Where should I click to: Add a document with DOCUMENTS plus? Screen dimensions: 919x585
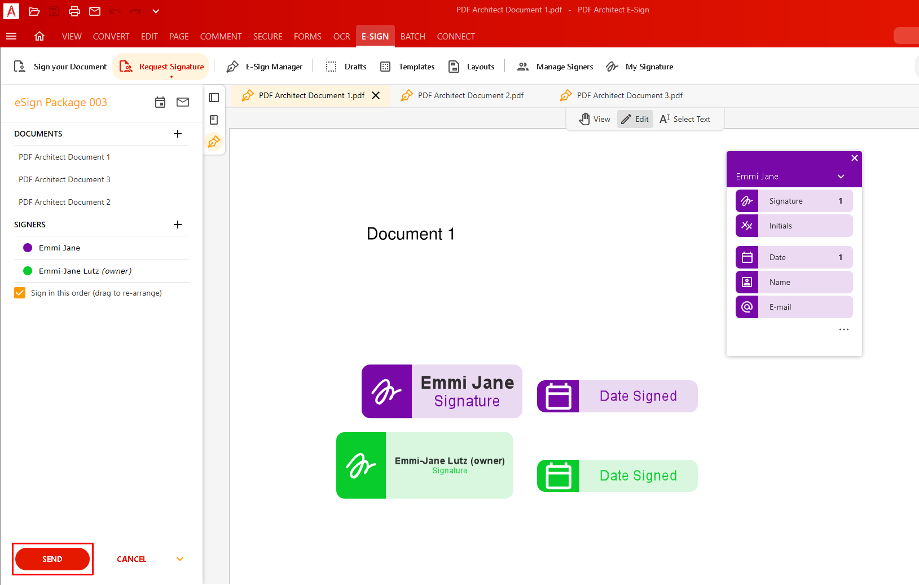pyautogui.click(x=178, y=134)
